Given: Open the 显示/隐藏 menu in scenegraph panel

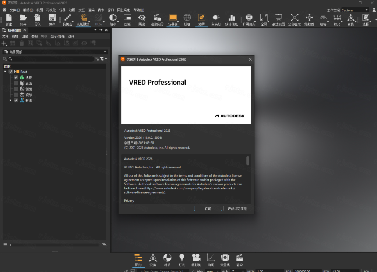Looking at the screenshot, I should tap(57, 36).
